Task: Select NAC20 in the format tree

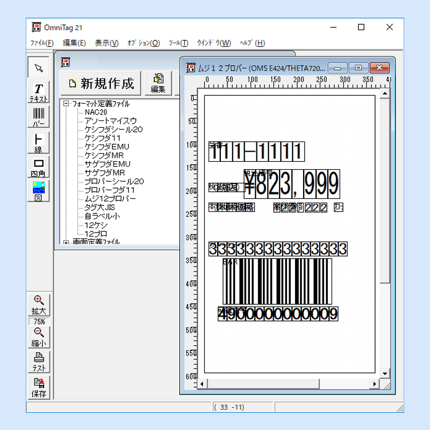Action: tap(96, 112)
